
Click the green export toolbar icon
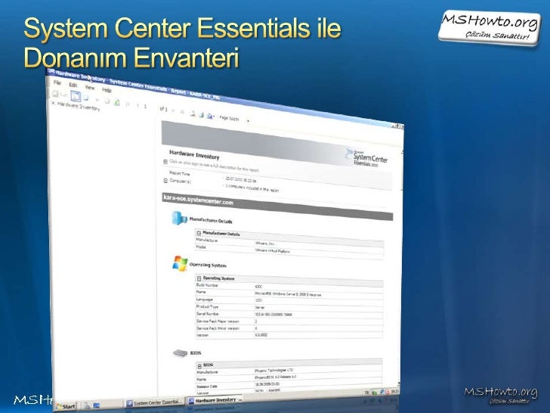point(117,102)
